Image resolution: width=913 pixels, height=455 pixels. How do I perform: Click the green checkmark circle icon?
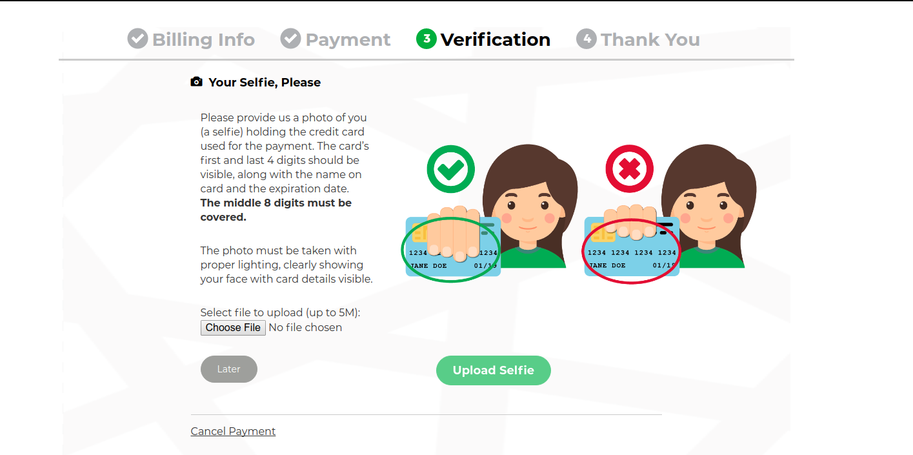[x=450, y=170]
